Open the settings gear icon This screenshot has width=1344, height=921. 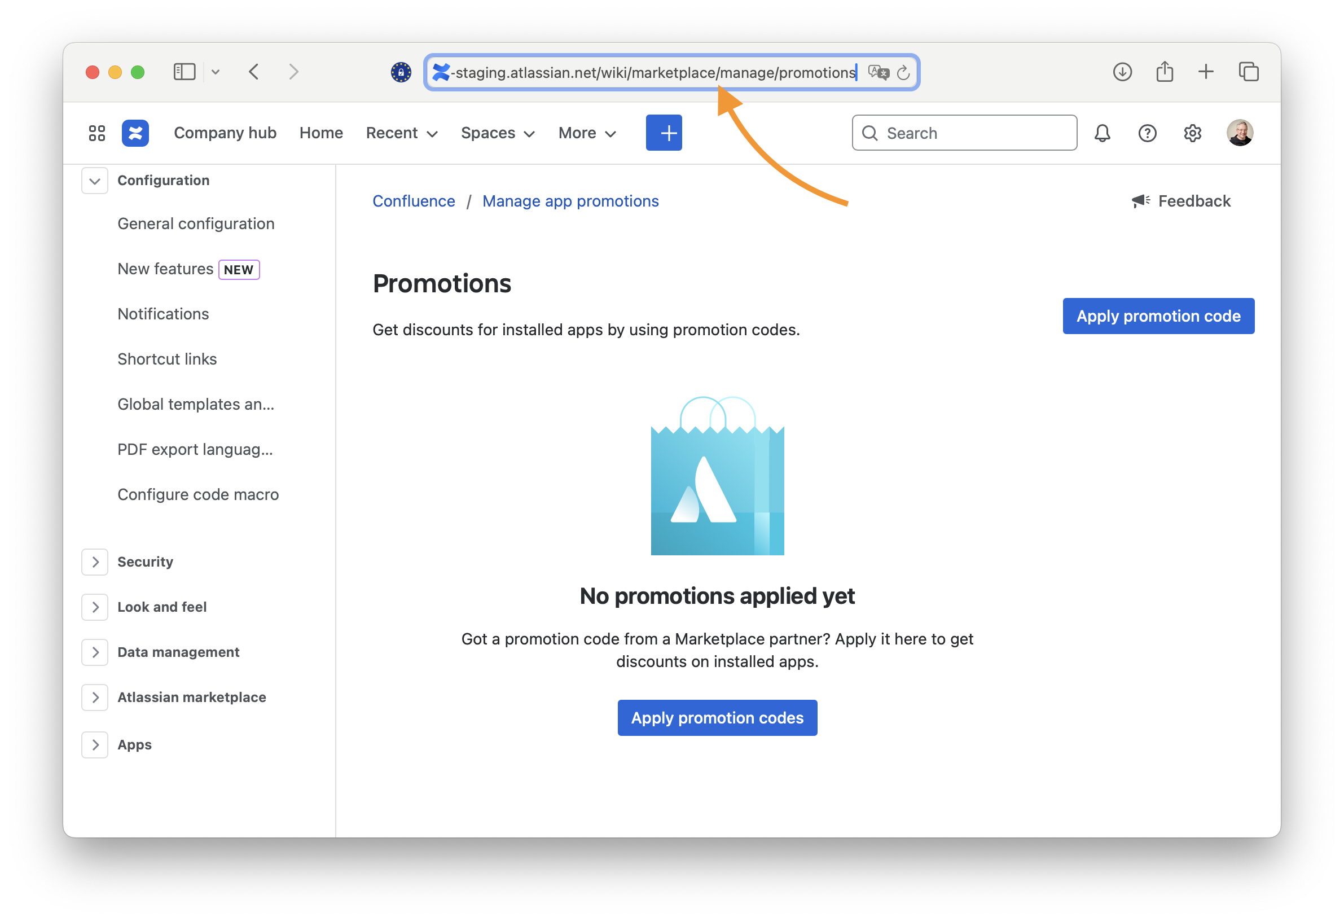pyautogui.click(x=1192, y=133)
